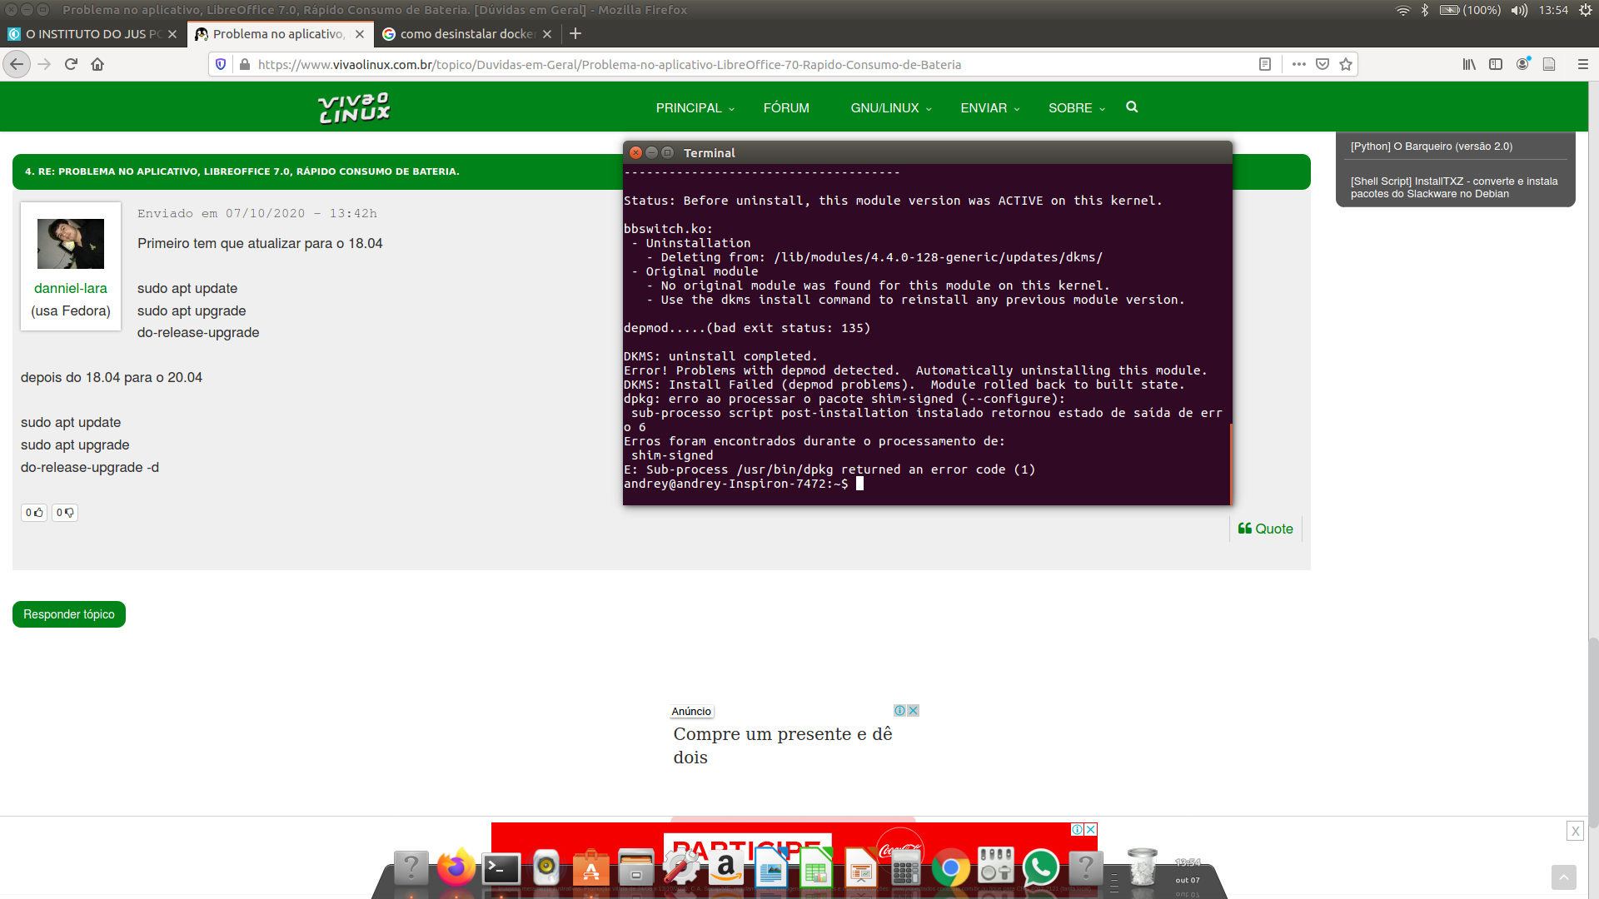Launch Google Chrome from the dock
This screenshot has width=1599, height=899.
point(951,868)
